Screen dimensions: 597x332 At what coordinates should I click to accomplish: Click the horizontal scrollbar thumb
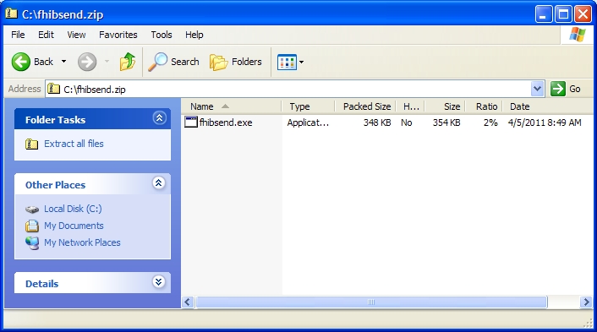click(371, 302)
